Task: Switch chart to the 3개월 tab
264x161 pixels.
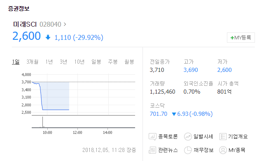Action: pyautogui.click(x=32, y=62)
